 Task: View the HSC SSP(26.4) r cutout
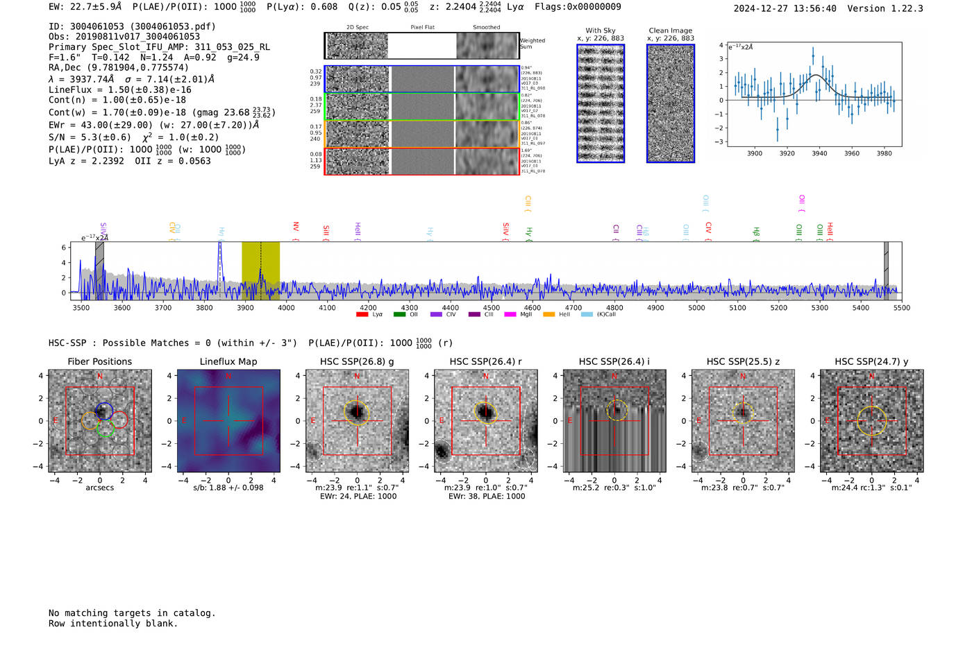[x=485, y=421]
